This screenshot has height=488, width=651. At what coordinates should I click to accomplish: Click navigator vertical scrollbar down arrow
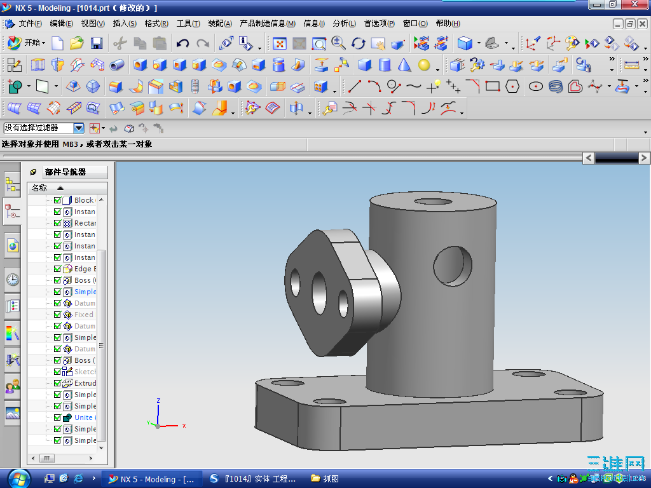(x=101, y=448)
